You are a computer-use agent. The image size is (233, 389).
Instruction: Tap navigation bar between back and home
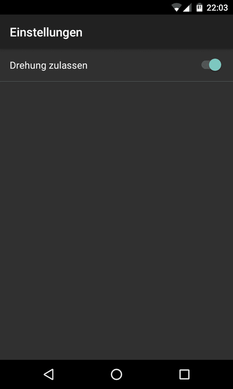[82, 374]
